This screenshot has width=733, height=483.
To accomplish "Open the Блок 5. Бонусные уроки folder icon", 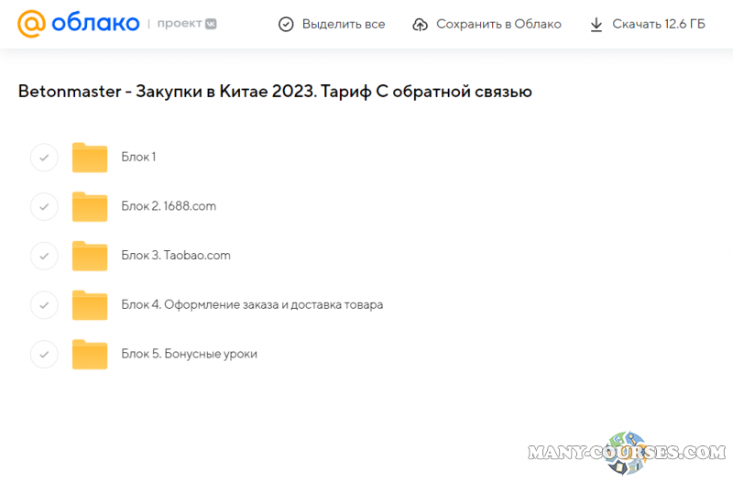I will tap(90, 355).
